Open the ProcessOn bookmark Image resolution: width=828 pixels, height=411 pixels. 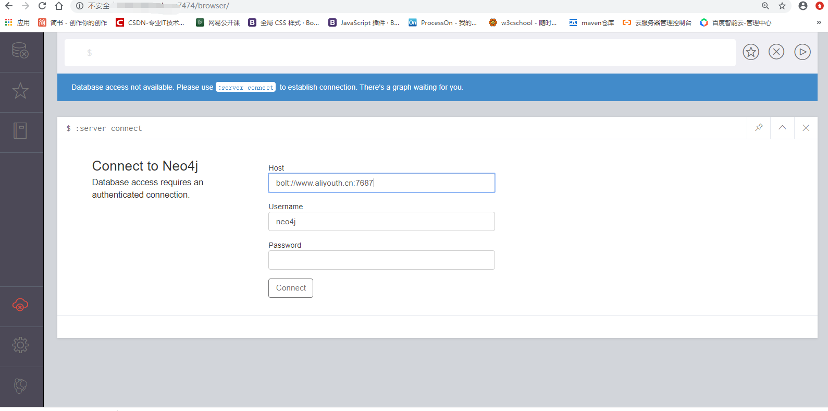pos(443,22)
